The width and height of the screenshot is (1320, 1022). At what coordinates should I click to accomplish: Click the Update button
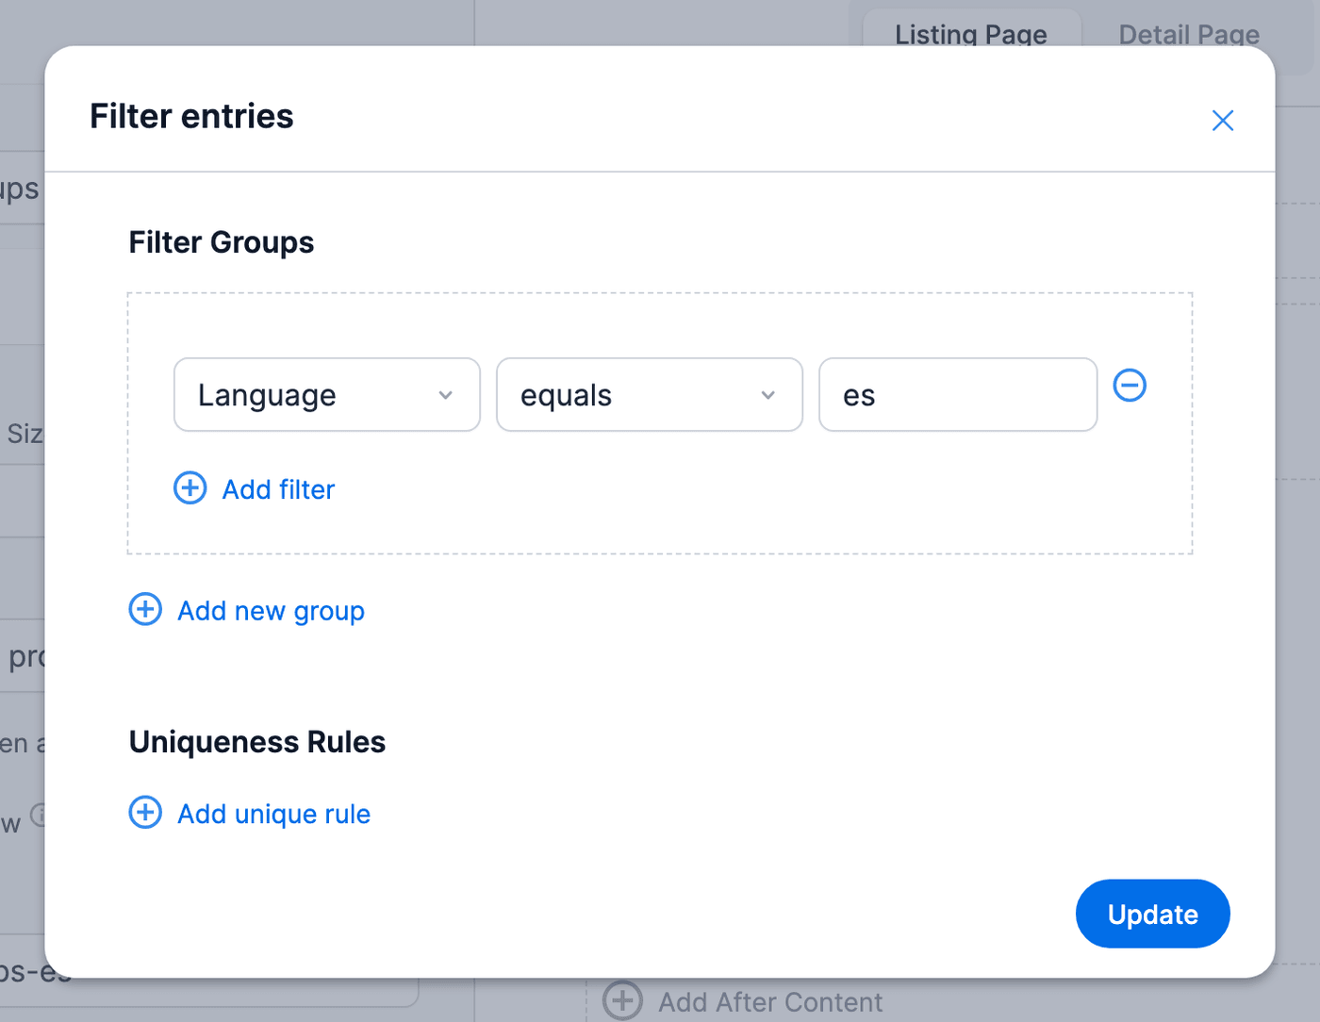click(1152, 914)
